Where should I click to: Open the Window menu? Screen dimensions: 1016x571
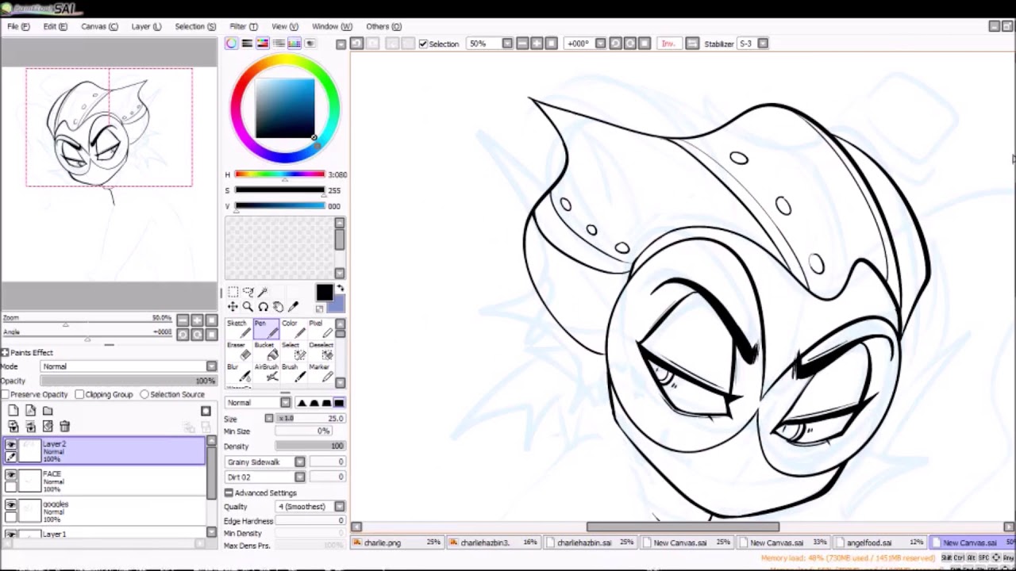click(332, 26)
